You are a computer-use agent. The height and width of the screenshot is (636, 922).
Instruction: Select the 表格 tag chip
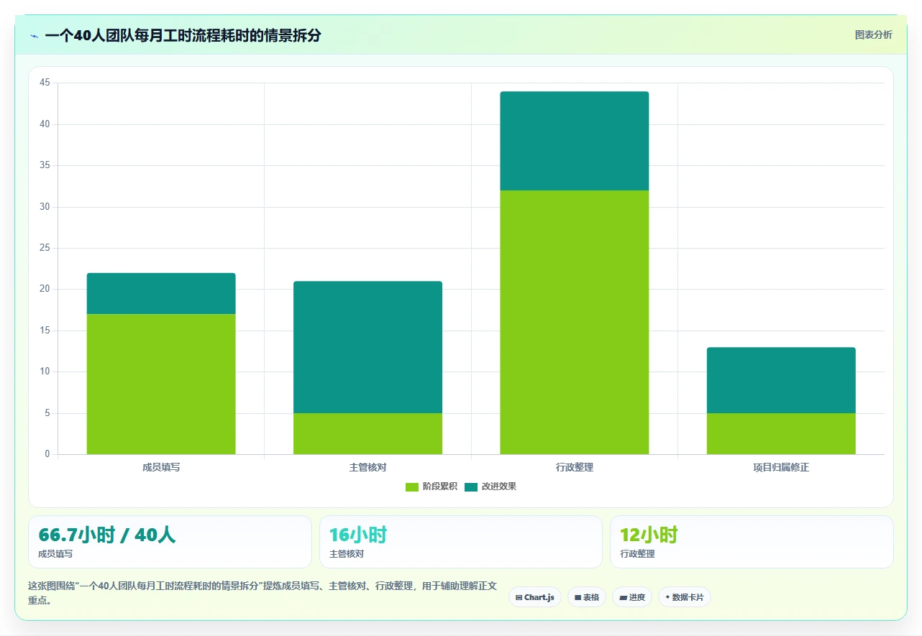click(x=587, y=597)
